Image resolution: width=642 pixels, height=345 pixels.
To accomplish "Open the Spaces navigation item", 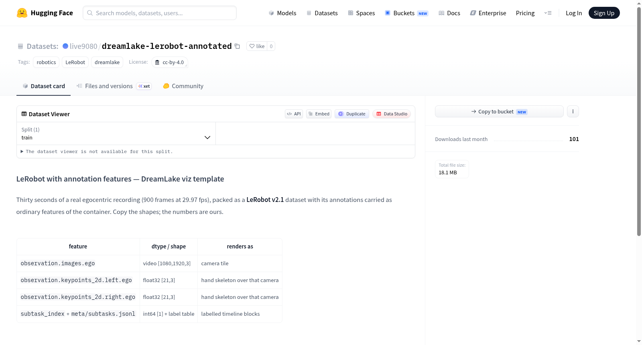I will 362,13.
